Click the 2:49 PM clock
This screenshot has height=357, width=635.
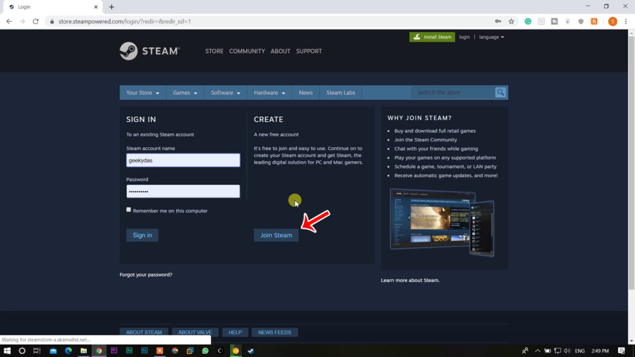[x=600, y=351]
